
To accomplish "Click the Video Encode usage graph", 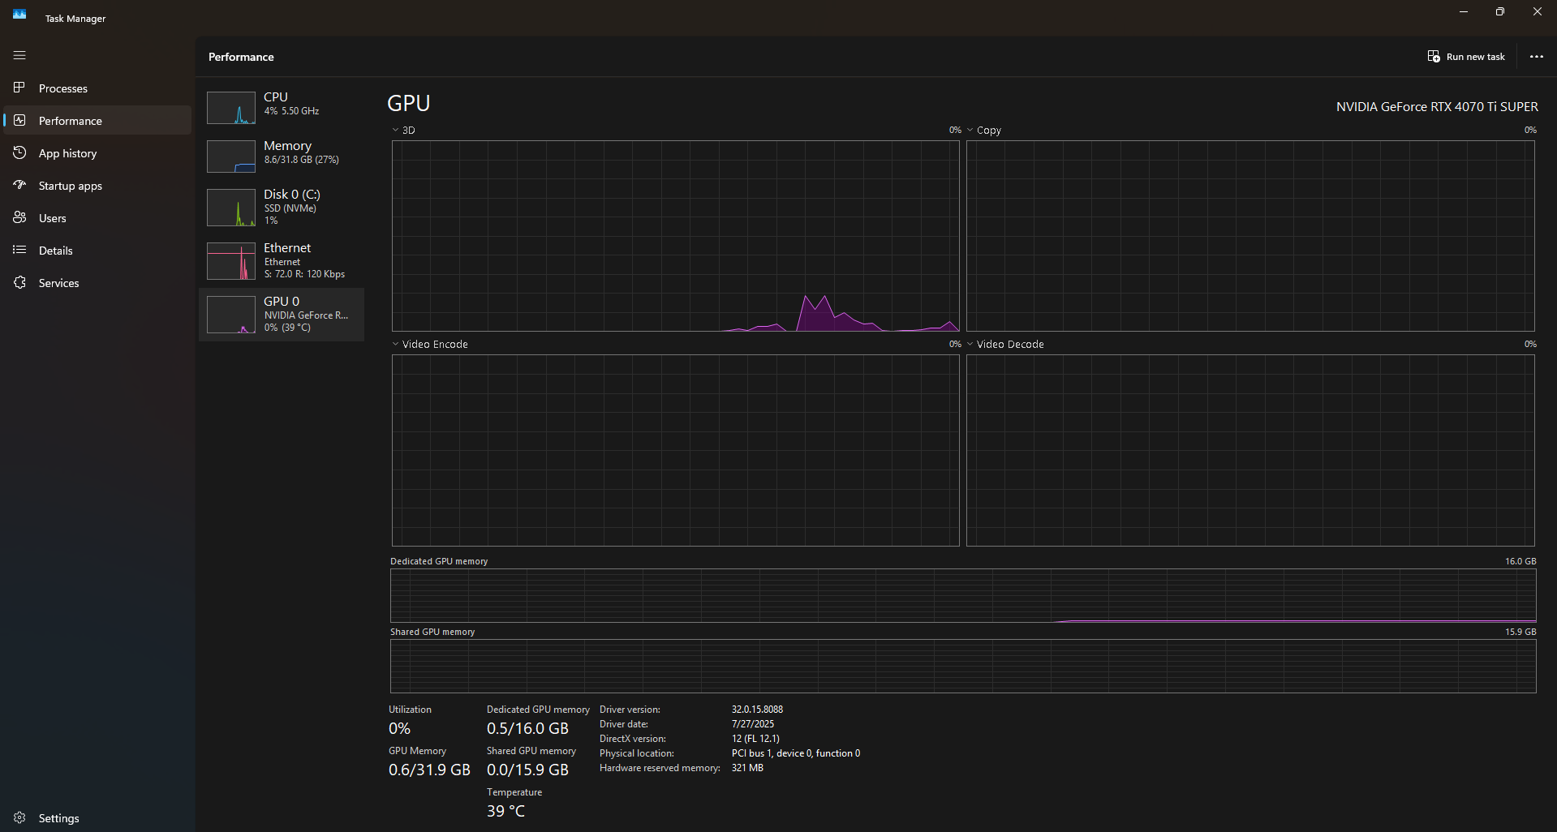I will (675, 450).
